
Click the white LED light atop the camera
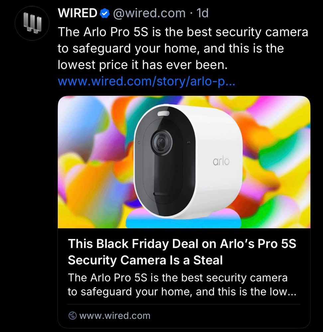pyautogui.click(x=163, y=114)
